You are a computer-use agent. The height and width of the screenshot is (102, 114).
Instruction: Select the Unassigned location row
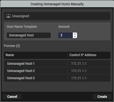pos(57,16)
